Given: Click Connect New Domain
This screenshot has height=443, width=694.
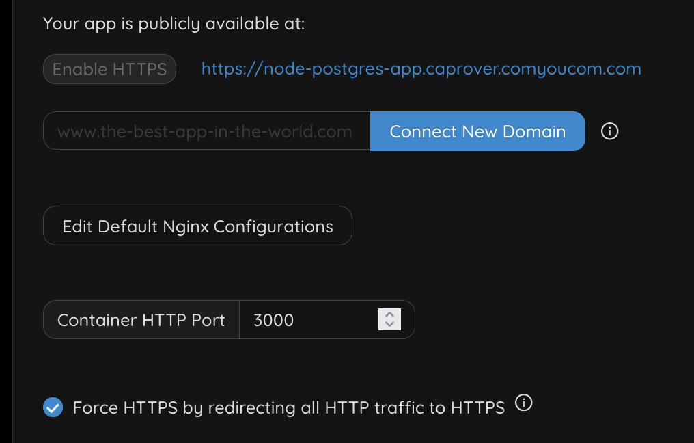Looking at the screenshot, I should [477, 131].
